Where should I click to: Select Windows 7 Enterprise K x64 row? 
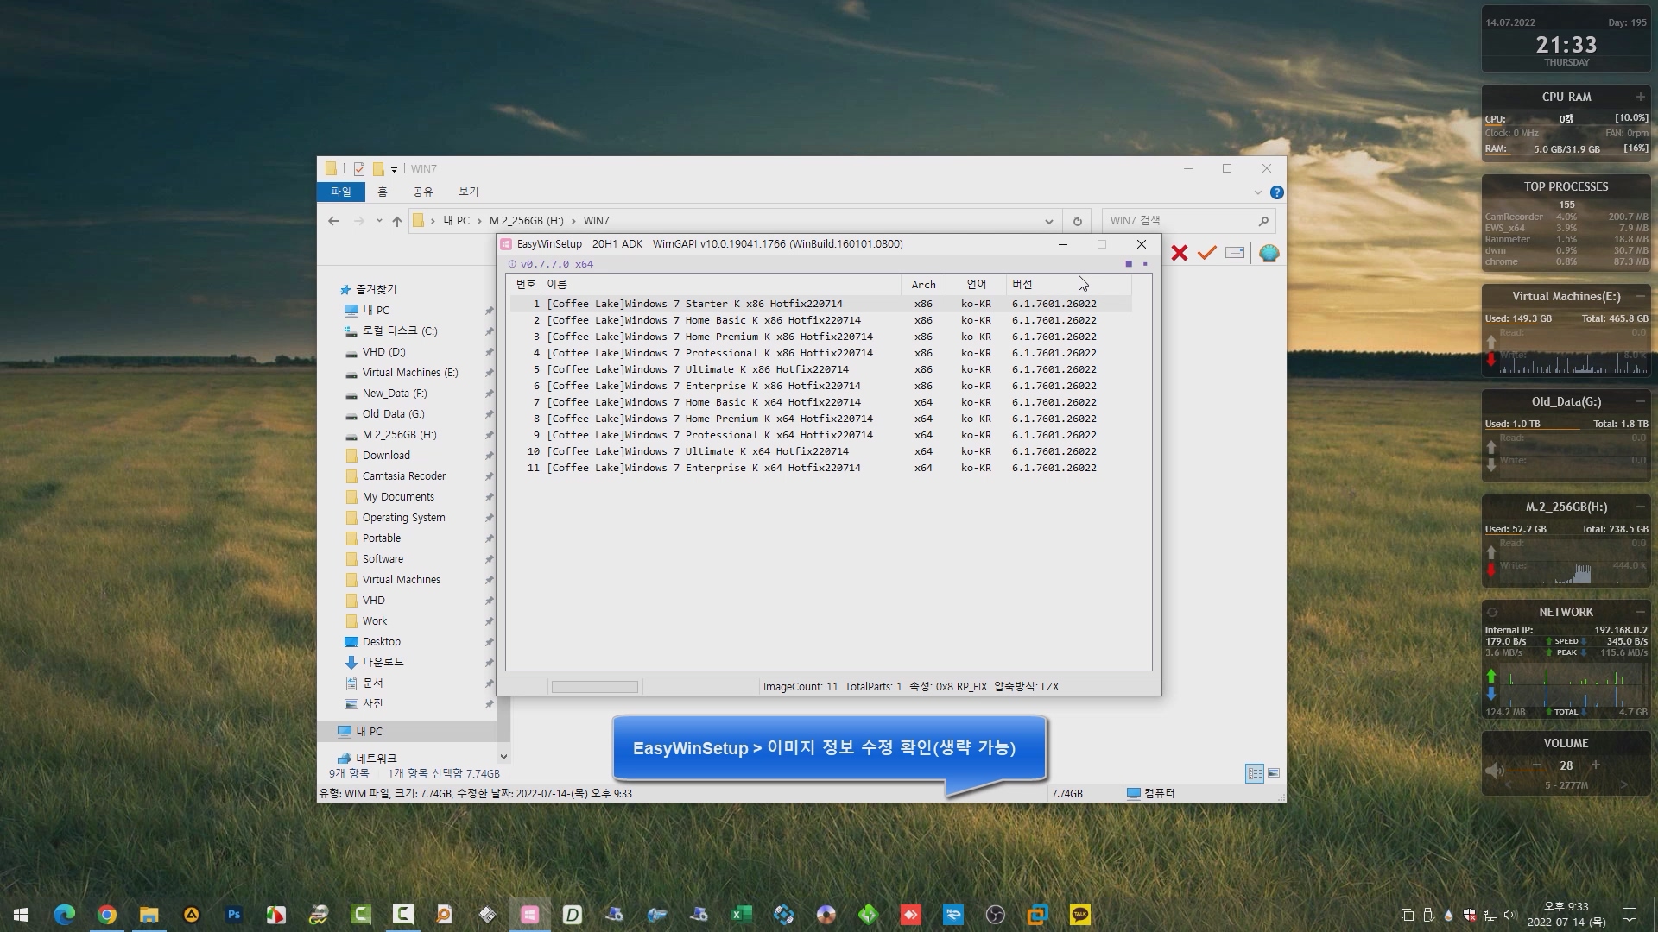(820, 468)
